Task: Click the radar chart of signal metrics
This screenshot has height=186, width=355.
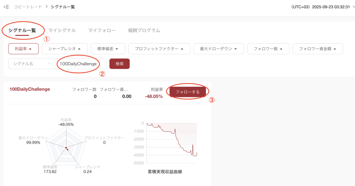Action: (66, 147)
